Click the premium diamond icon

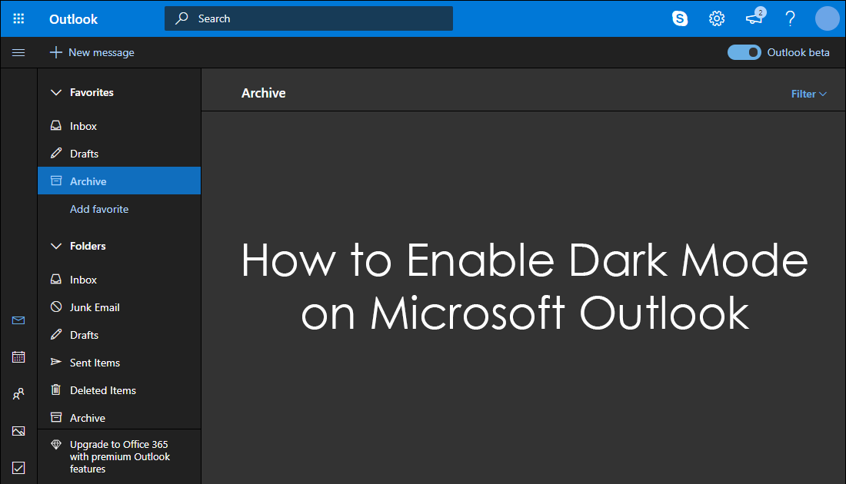pyautogui.click(x=56, y=445)
